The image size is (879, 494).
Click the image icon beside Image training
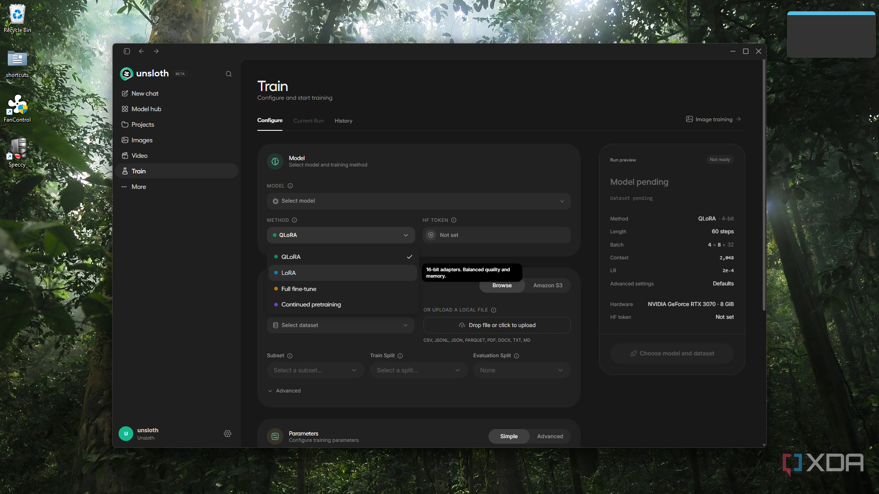(x=689, y=119)
